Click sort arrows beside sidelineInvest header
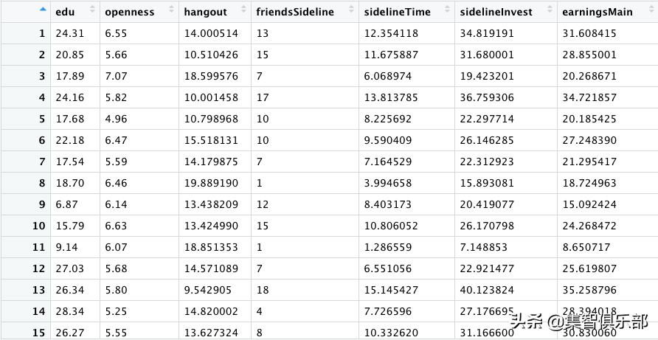 point(548,10)
